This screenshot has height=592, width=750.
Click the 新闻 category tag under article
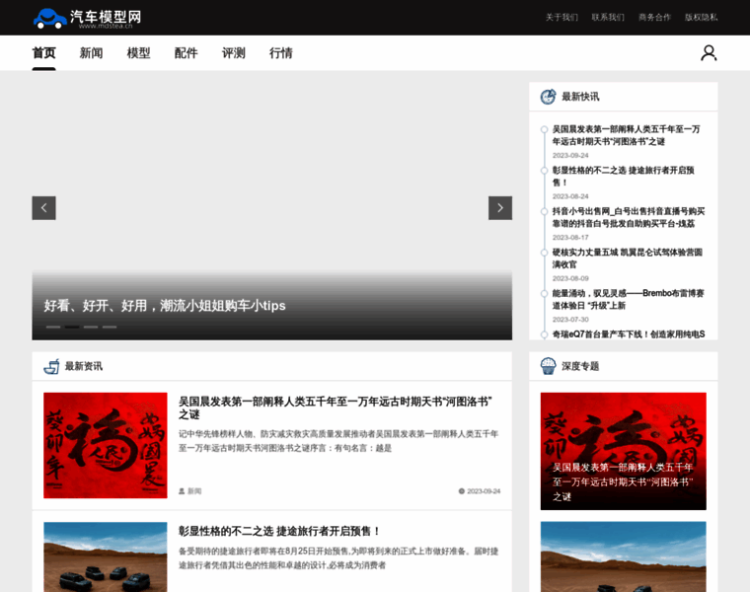(194, 491)
